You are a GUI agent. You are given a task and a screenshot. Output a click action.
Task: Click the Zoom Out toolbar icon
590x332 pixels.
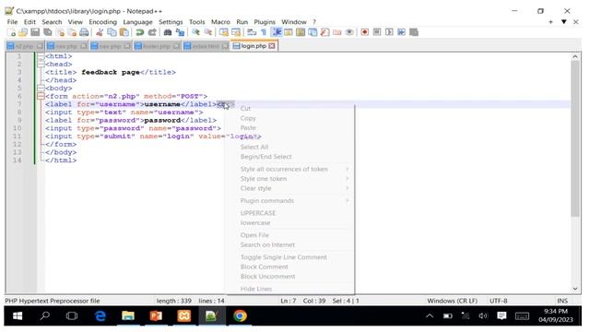tap(207, 32)
